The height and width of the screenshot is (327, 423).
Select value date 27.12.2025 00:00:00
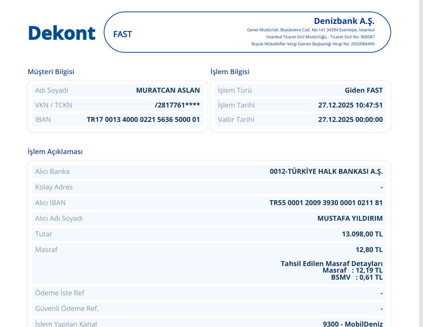click(350, 120)
